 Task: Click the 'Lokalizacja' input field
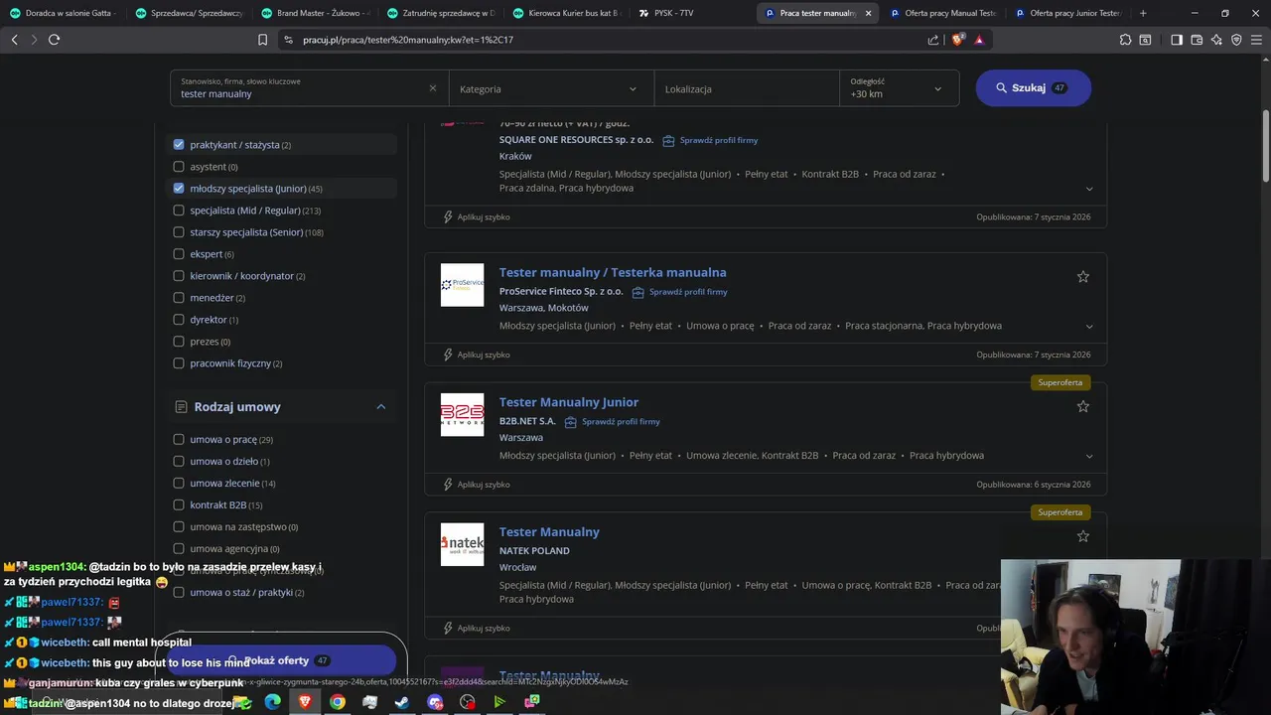tap(746, 88)
